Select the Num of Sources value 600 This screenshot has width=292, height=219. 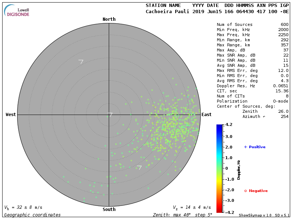click(284, 25)
